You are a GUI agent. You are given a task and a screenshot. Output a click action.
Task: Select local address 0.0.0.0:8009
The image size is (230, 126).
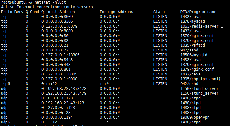pyautogui.click(x=59, y=17)
